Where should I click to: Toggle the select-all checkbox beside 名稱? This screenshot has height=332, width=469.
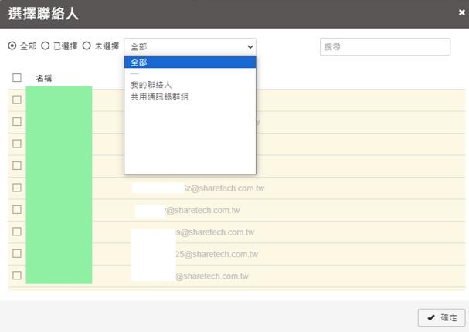tap(17, 78)
